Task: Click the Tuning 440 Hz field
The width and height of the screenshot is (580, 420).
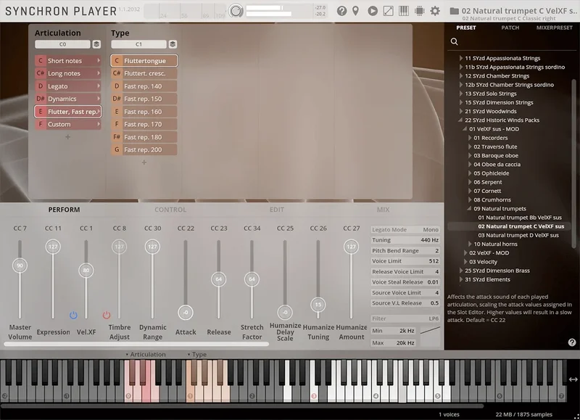Action: coord(405,240)
